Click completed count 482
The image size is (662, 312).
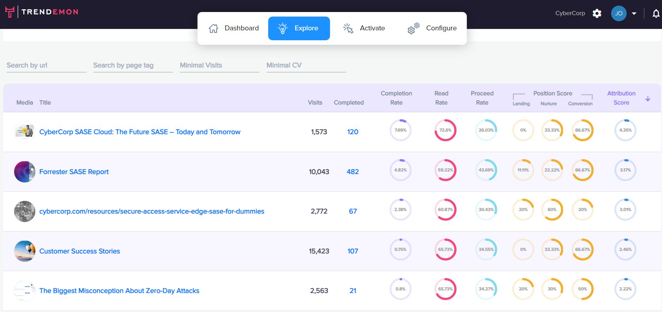[x=353, y=172]
